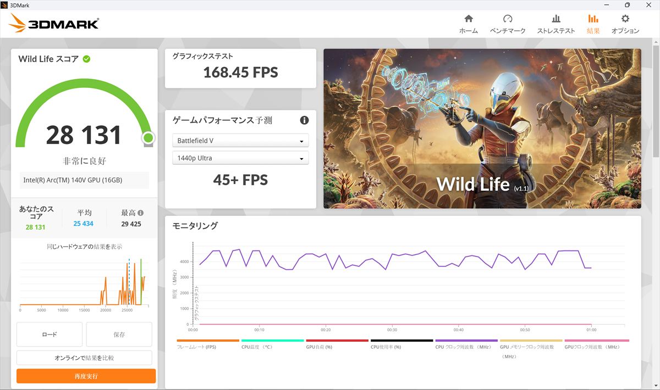Viewport: 660px width, 390px height.
Task: Click the 168.45 FPS graphics test result
Action: 240,72
